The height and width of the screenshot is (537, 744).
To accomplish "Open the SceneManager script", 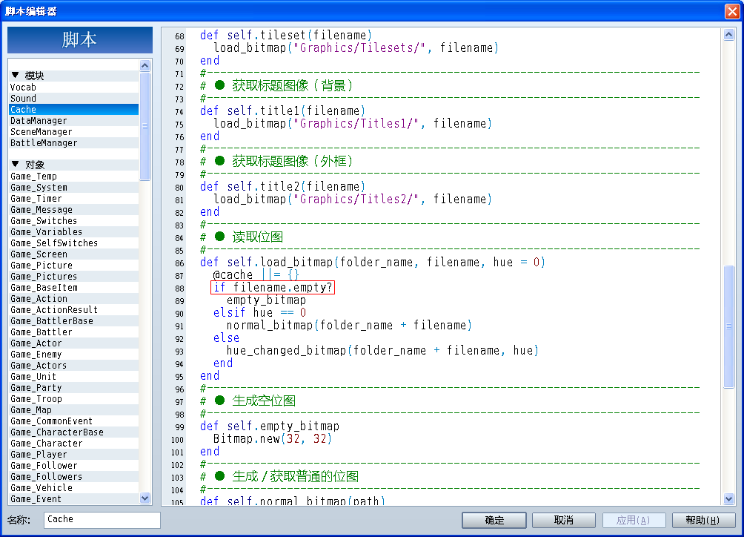I will click(73, 132).
